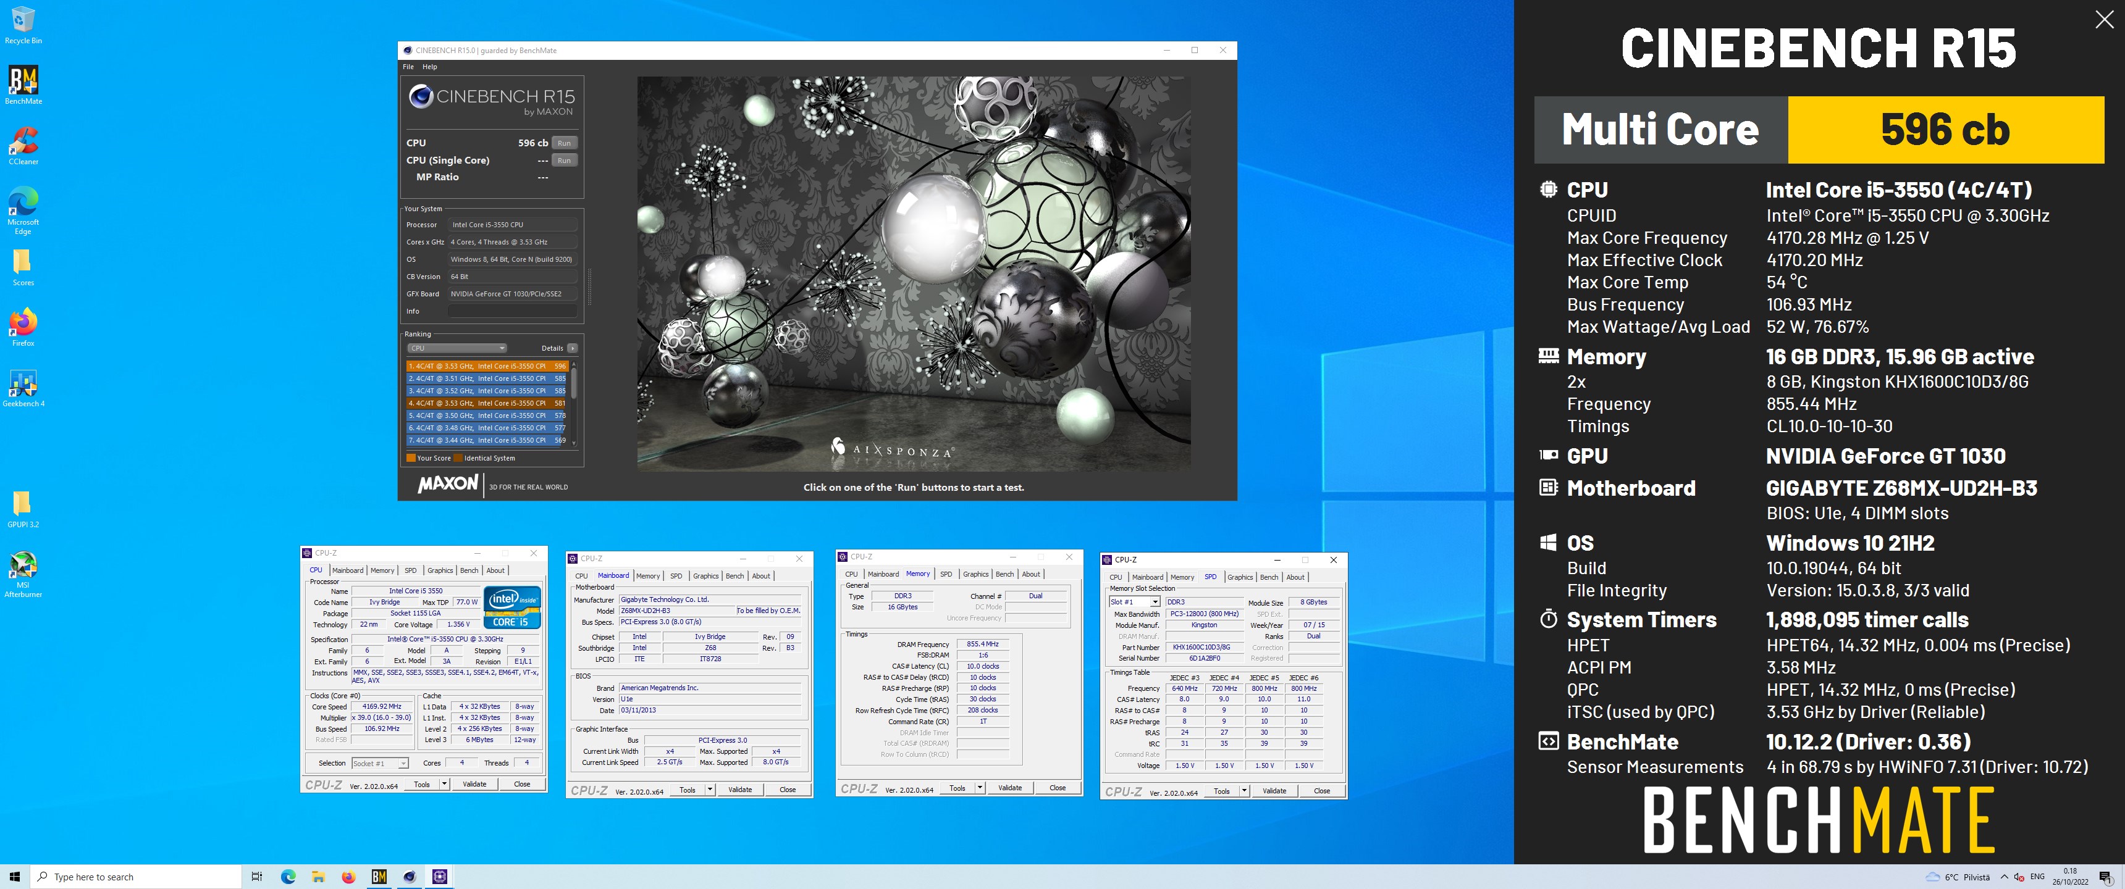Open the Microsoft Edge desktop icon
Image resolution: width=2125 pixels, height=889 pixels.
click(23, 211)
